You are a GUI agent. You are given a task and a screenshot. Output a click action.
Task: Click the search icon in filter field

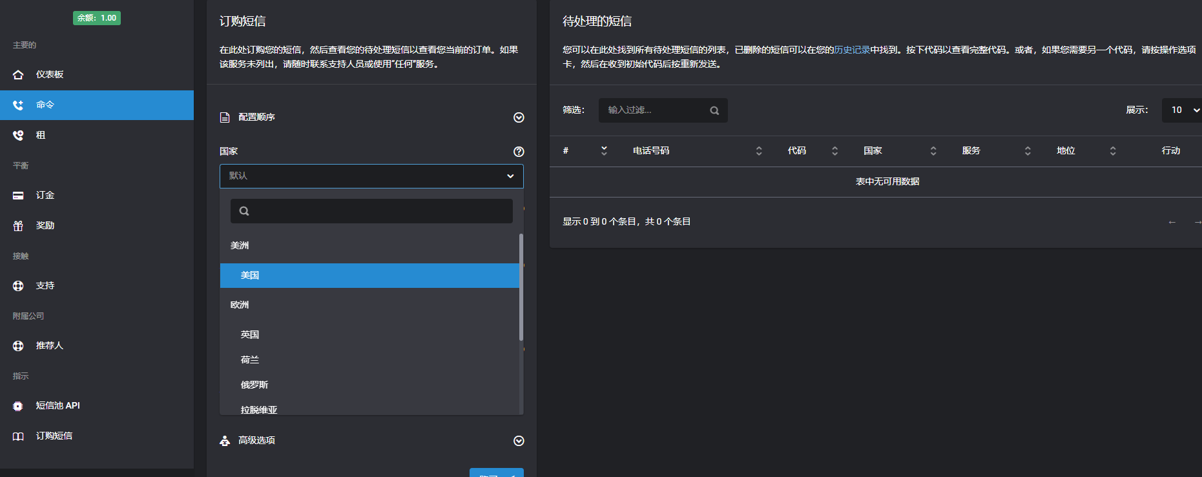pos(714,110)
